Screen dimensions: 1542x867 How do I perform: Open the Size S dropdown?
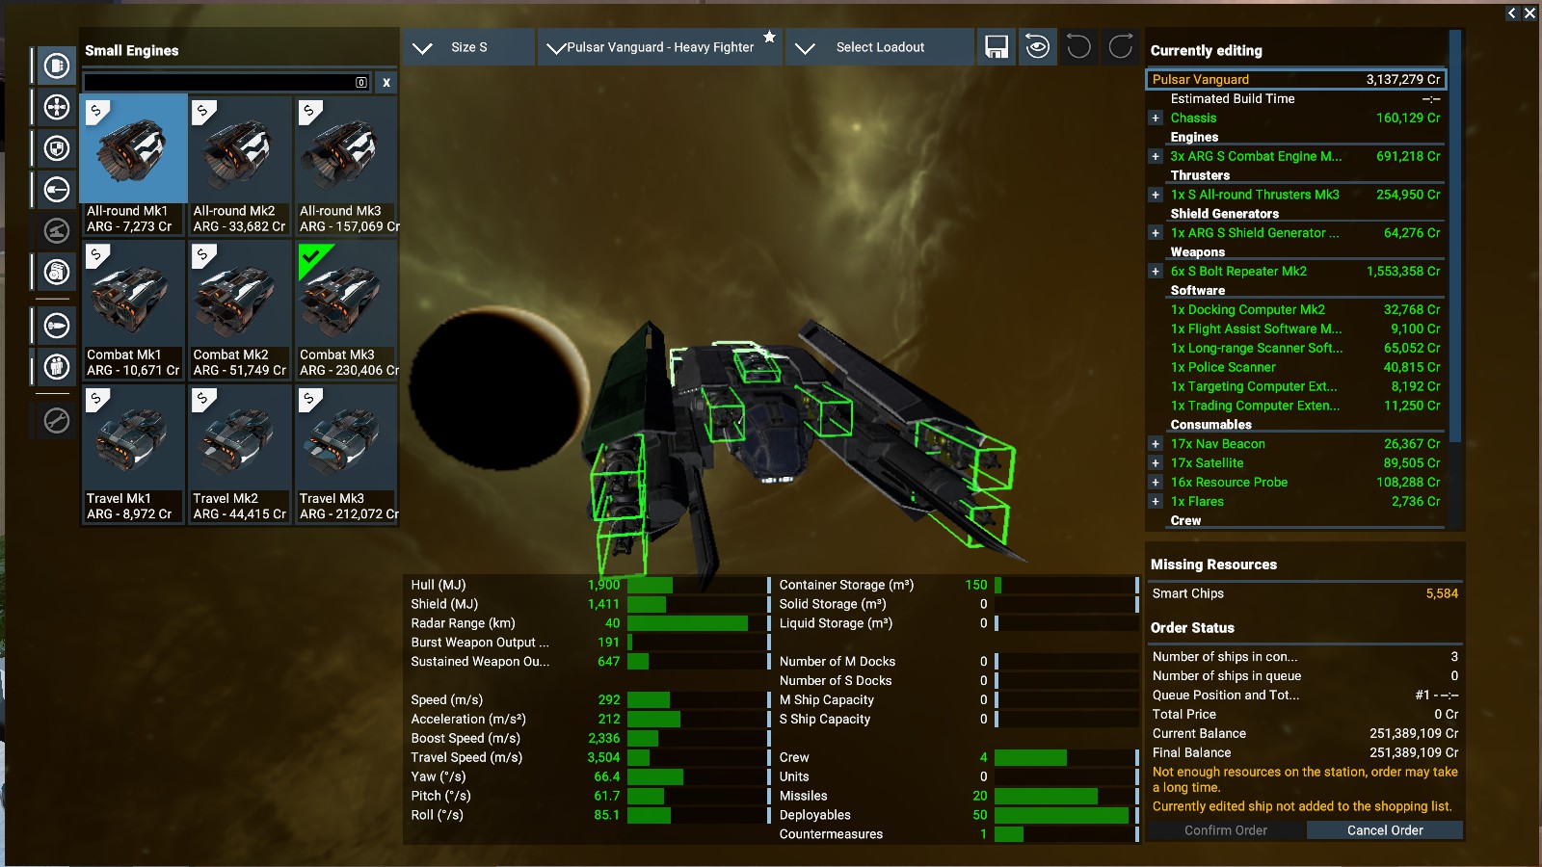467,47
